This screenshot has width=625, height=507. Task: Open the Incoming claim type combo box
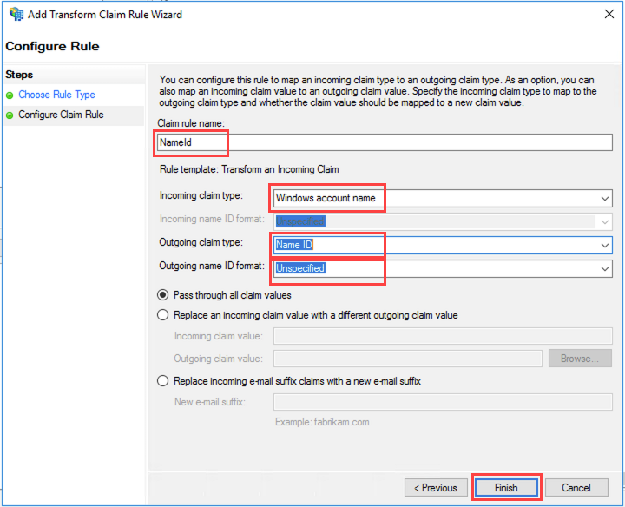(443, 198)
